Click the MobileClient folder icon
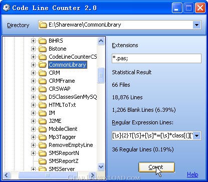The image size is (208, 182). [x=43, y=129]
